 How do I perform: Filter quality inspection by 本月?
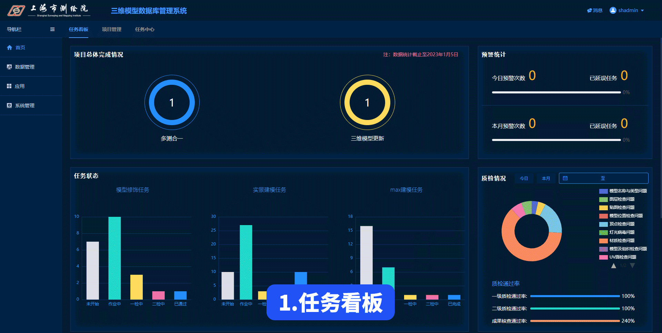[x=546, y=178]
